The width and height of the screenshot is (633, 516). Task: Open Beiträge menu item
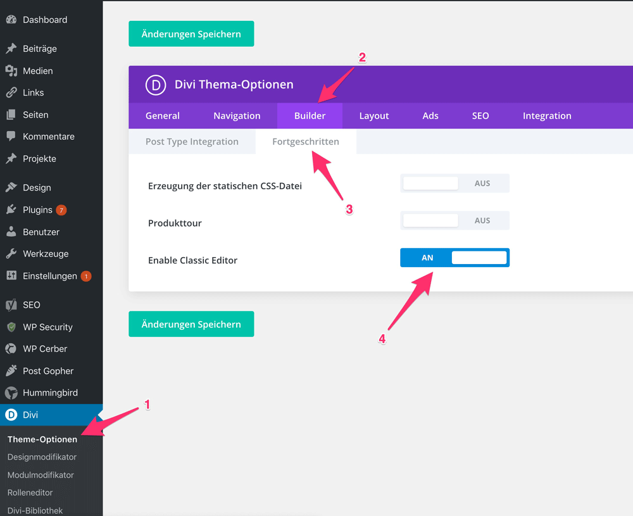tap(40, 49)
